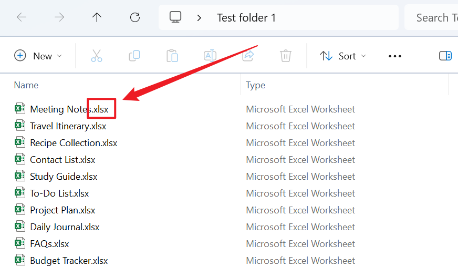
Task: Open the New item dropdown
Action: 38,56
